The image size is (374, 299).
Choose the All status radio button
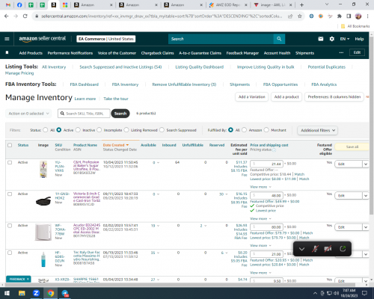tap(46, 130)
